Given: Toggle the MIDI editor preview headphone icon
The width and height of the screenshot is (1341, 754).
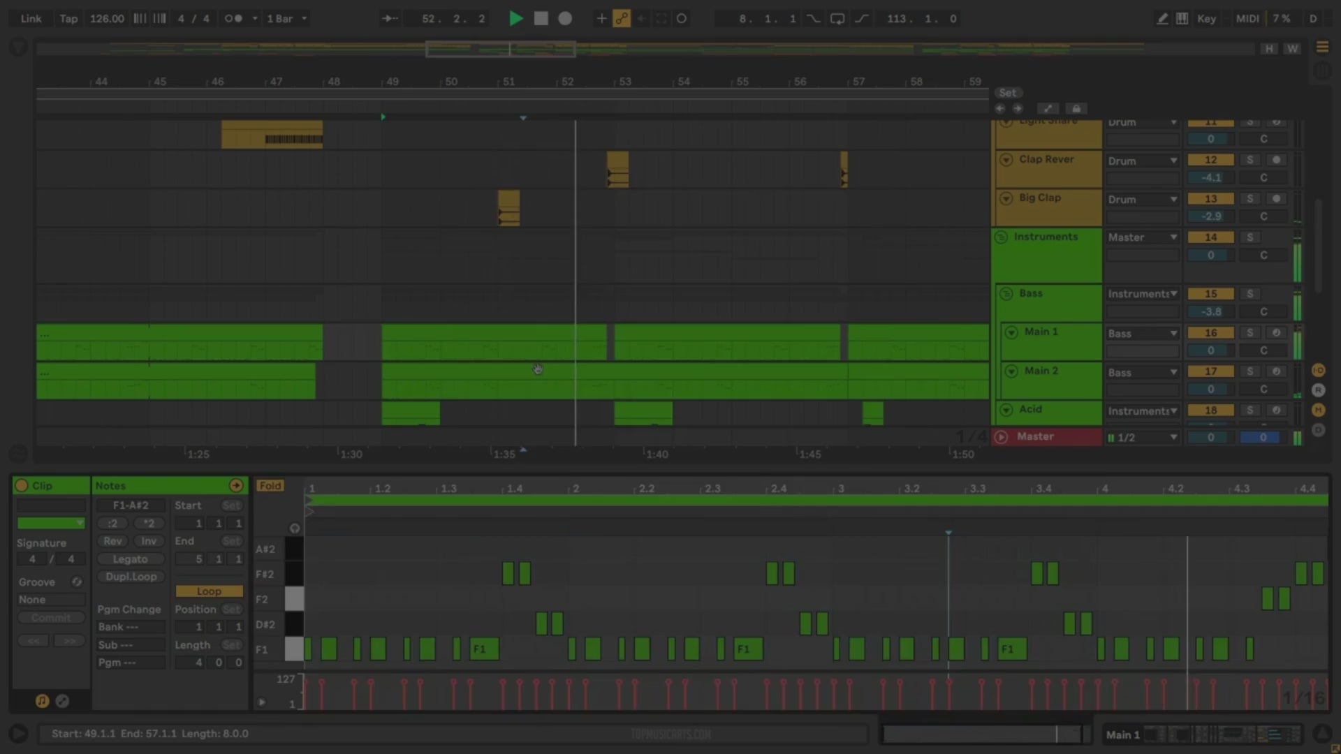Looking at the screenshot, I should (x=294, y=528).
